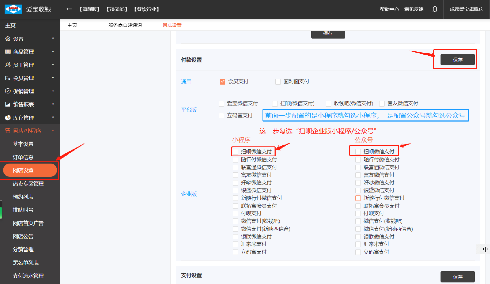
Task: Check 扫呗微信支付 under 公众号
Action: [358, 152]
